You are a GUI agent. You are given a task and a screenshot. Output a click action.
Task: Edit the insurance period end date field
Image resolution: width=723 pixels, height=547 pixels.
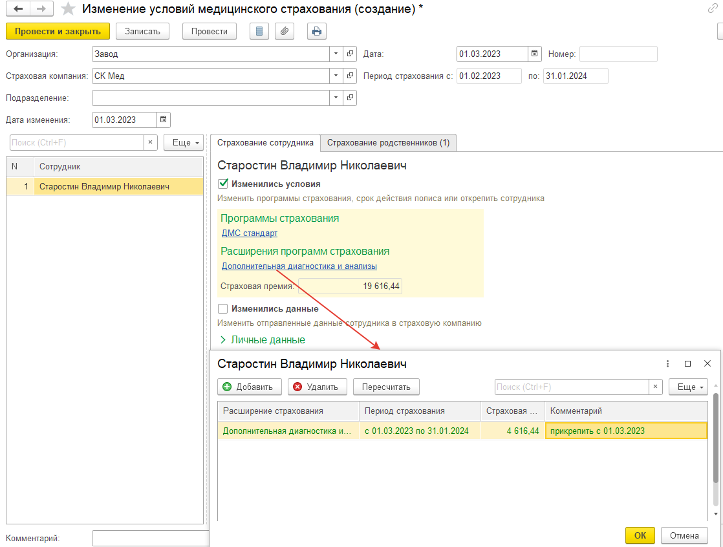576,76
